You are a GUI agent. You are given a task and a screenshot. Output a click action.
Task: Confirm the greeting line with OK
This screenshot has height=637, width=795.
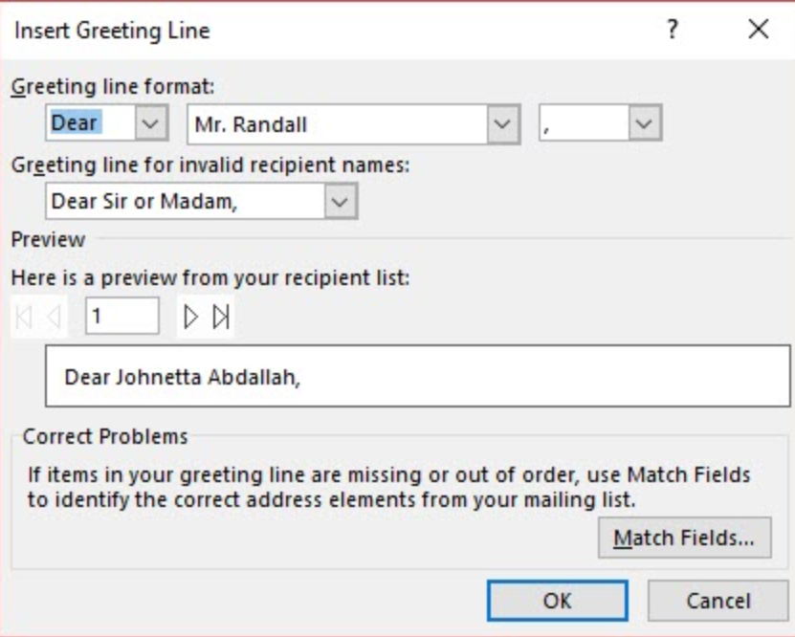tap(558, 601)
